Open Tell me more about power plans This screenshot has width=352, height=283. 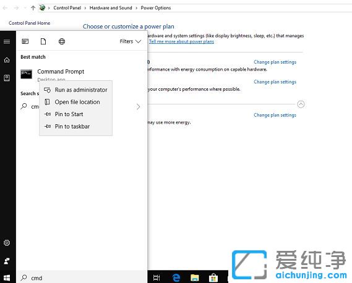pos(181,41)
